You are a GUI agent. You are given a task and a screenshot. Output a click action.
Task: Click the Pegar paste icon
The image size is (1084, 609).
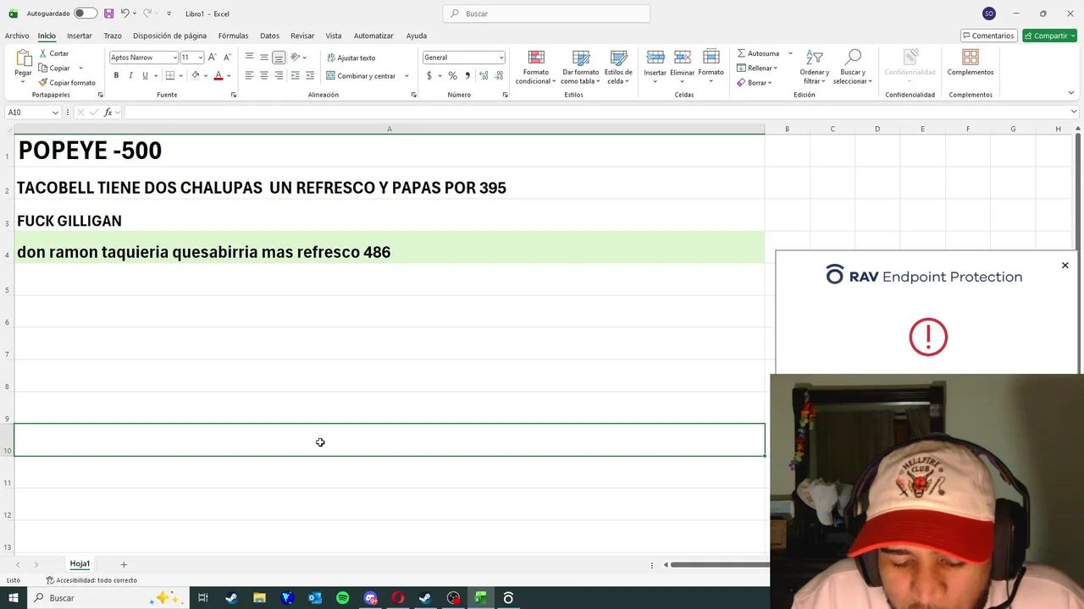pos(23,59)
